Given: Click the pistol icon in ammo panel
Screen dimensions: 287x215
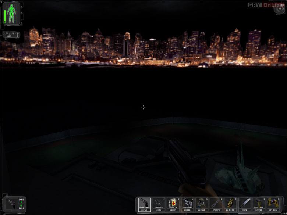Looking at the screenshot, I should [11, 204].
